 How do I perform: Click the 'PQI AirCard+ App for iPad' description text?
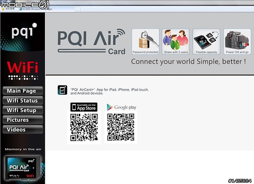[x=110, y=91]
